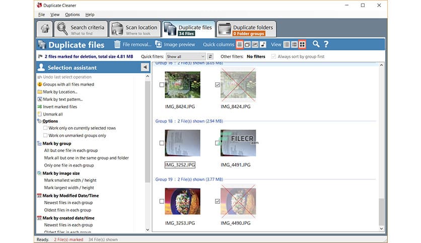421x243 pixels.
Task: Open the Duplicate folders tab
Action: [x=246, y=29]
